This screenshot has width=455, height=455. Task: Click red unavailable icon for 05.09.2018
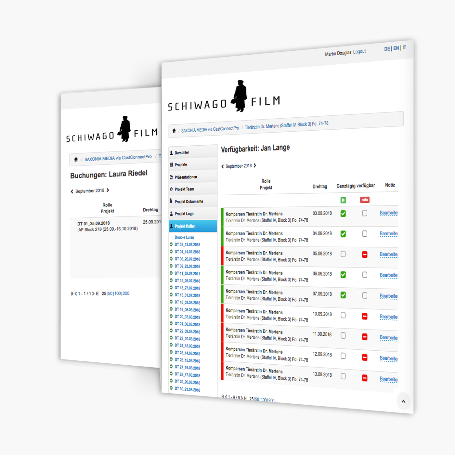coord(365,254)
